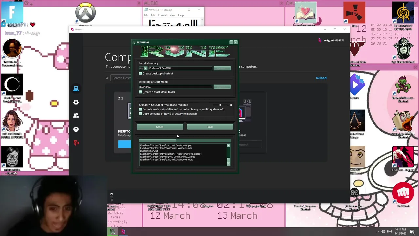Screen dimensions: 419x236
Task: Click the Parsec taskbar icon
Action: (123, 231)
